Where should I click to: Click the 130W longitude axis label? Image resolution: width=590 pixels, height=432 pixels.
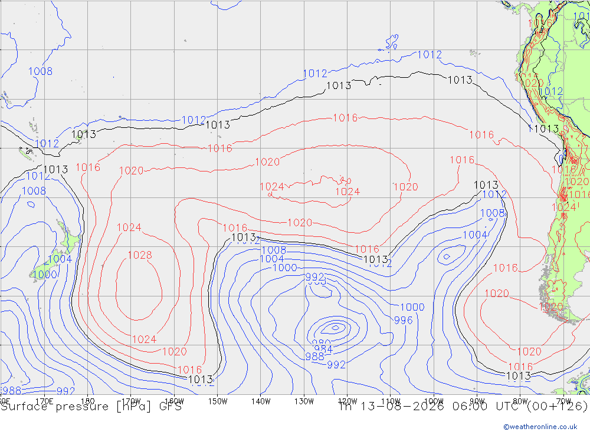[304, 401]
